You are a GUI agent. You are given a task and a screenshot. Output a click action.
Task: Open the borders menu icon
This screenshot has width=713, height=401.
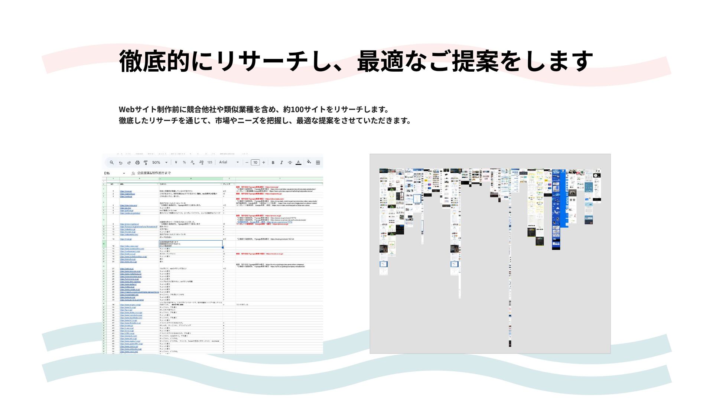(318, 163)
